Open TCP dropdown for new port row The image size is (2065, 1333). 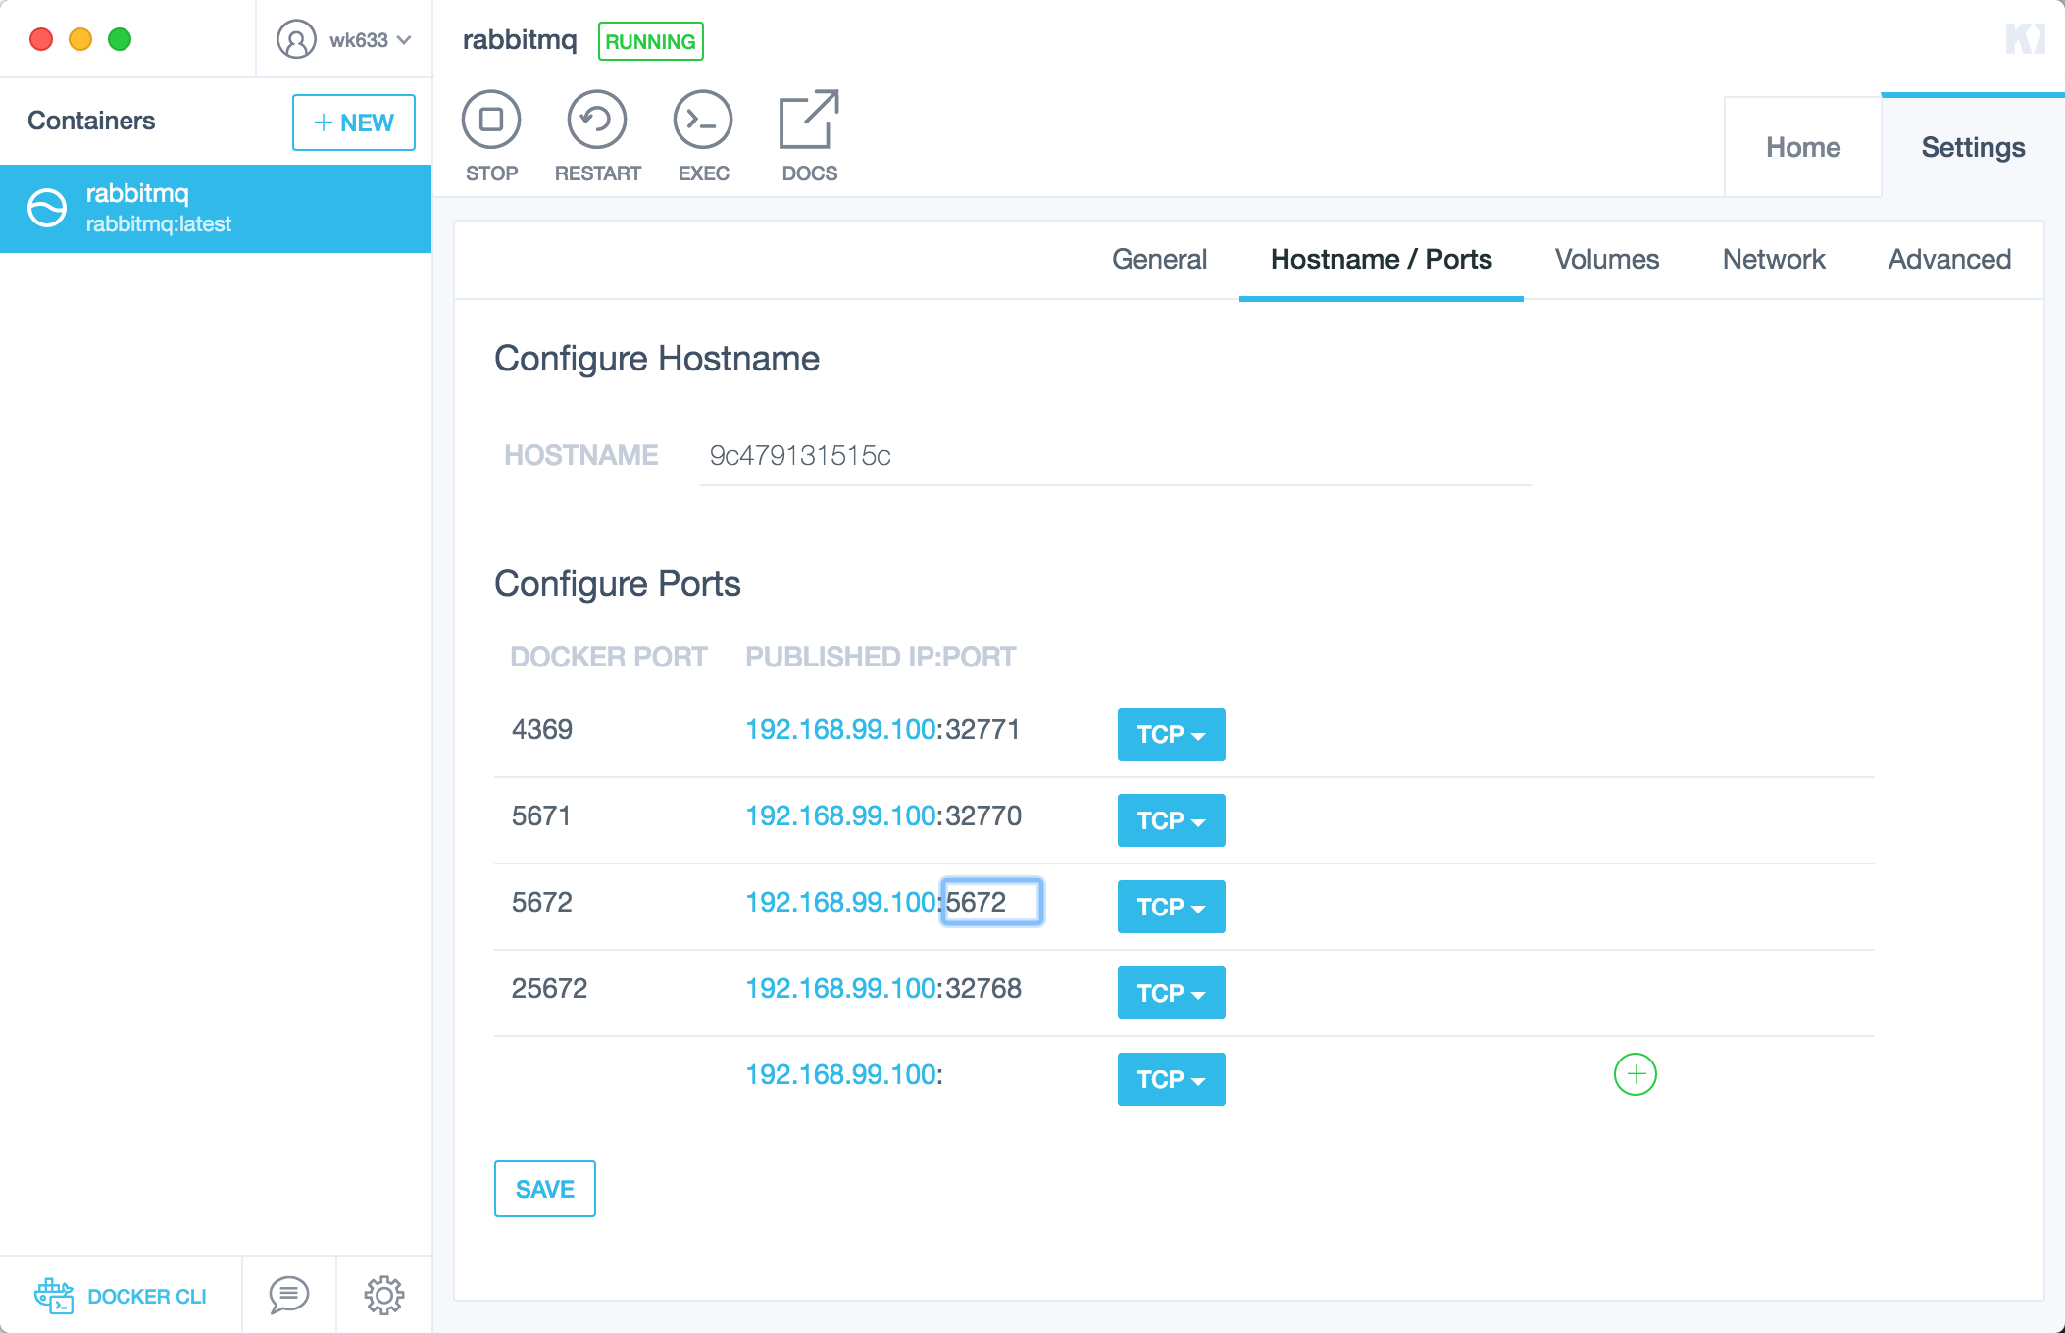point(1172,1079)
